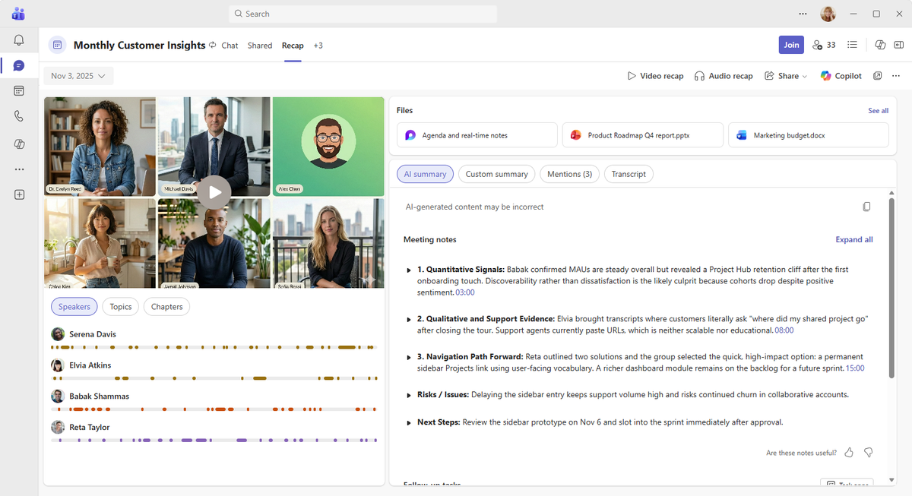Open Activity bell in Teams sidebar
912x496 pixels.
tap(19, 40)
